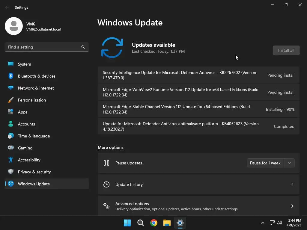The height and width of the screenshot is (230, 307).
Task: Click the Accounts person icon
Action: point(11,124)
